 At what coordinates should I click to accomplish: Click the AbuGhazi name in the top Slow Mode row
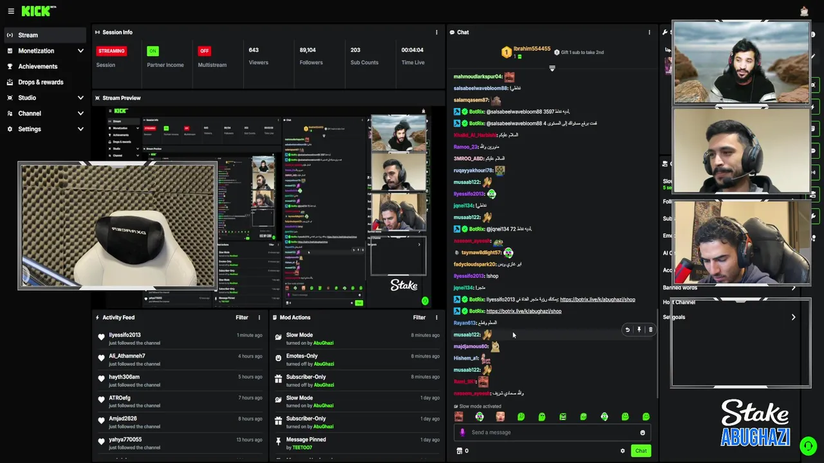(323, 343)
